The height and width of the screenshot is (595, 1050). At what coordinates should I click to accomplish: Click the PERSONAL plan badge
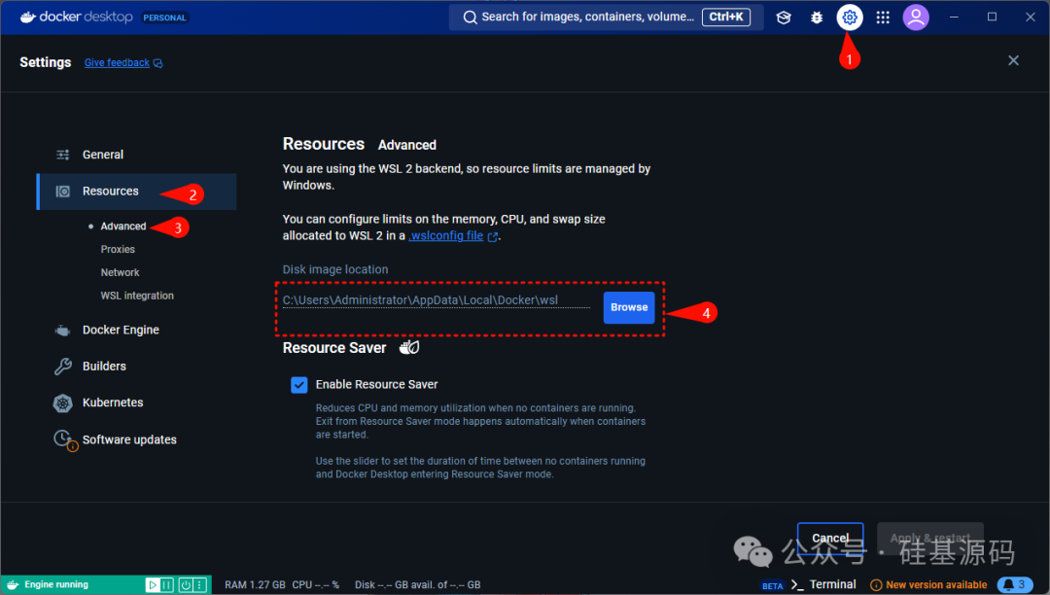click(164, 18)
